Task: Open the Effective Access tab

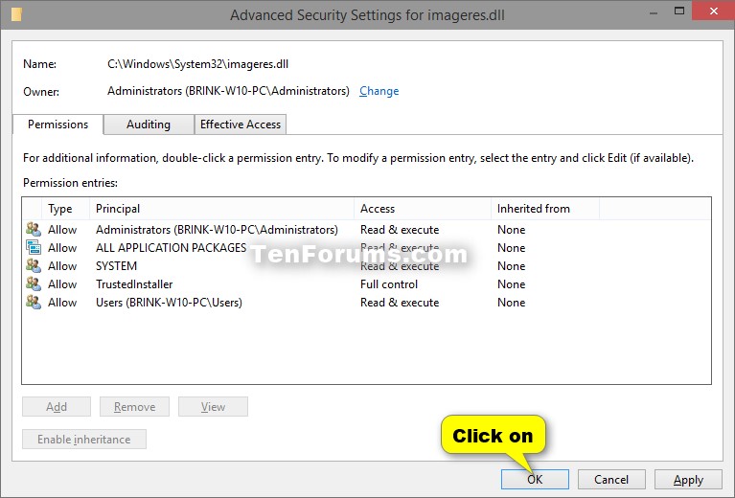Action: 241,124
